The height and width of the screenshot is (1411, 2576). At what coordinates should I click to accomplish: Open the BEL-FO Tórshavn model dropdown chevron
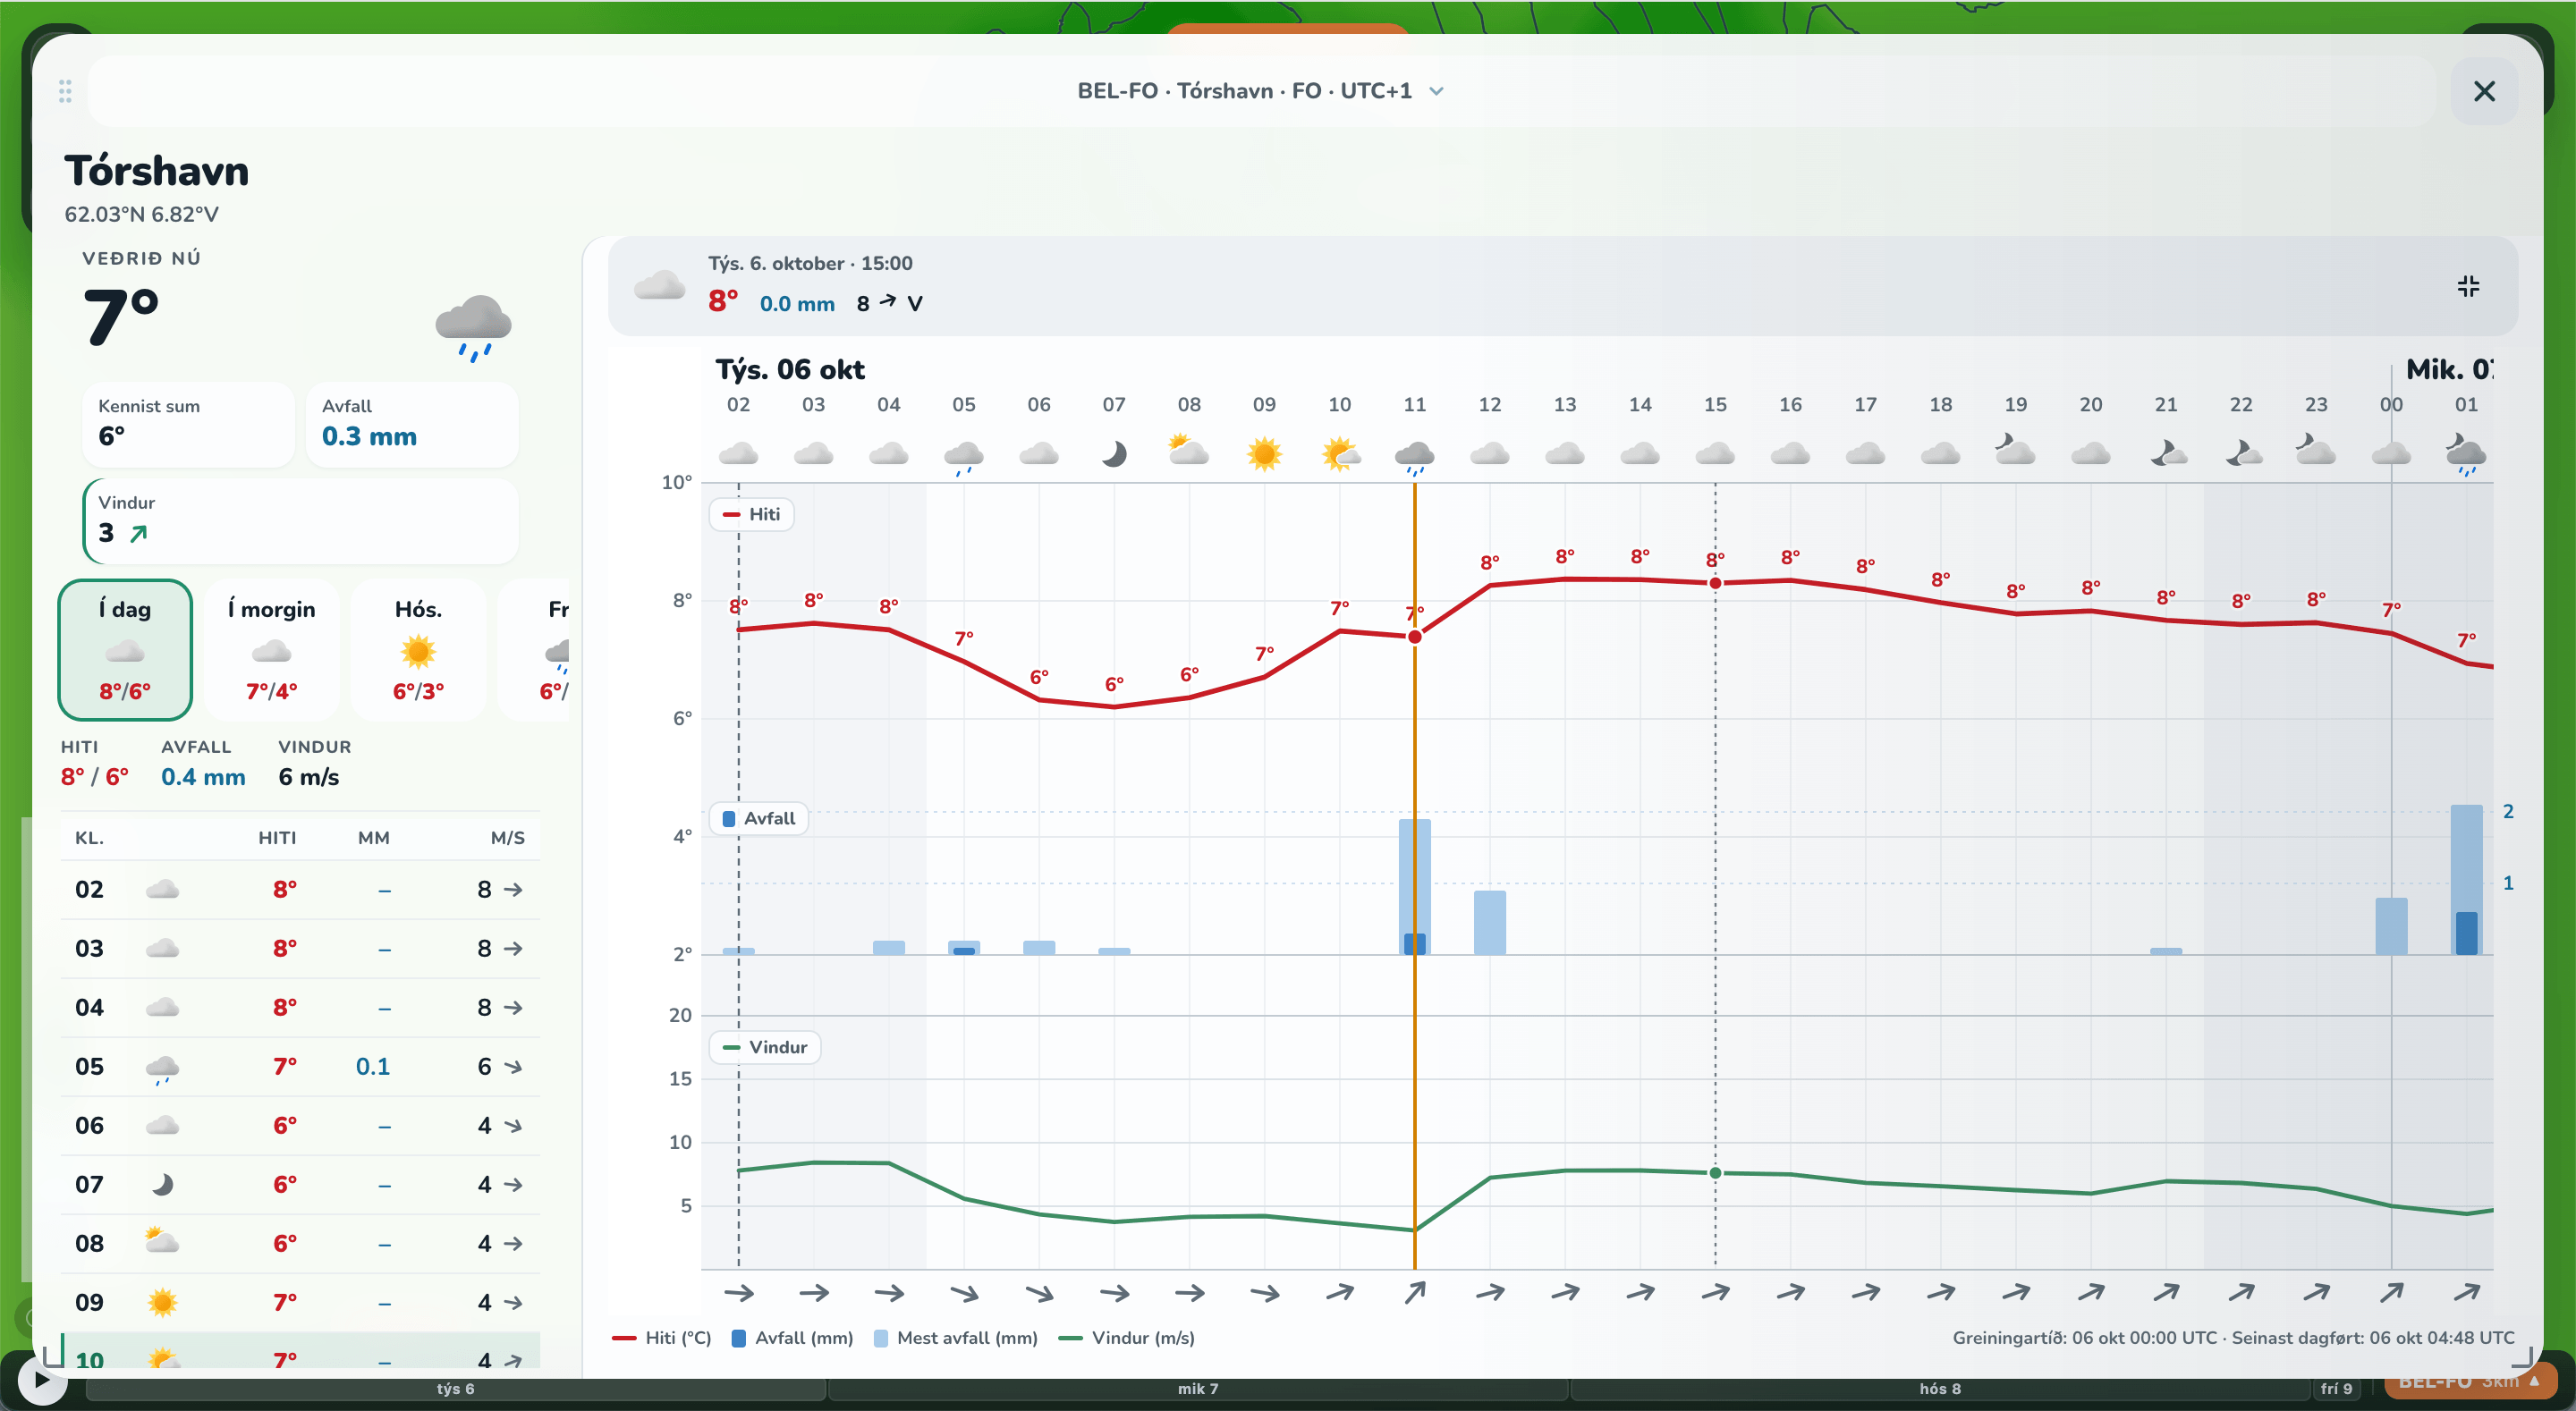1437,91
